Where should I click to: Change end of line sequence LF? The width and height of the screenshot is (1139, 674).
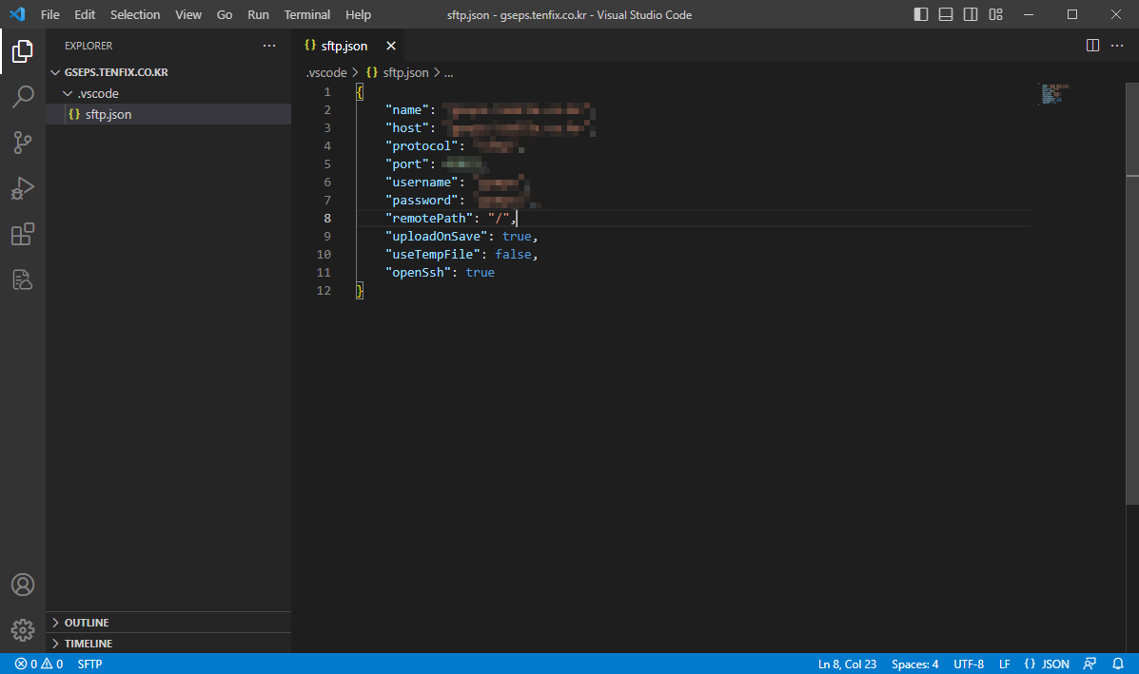pyautogui.click(x=1004, y=664)
